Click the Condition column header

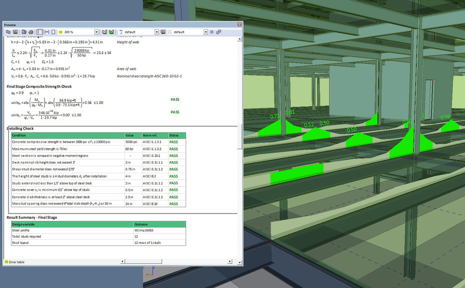click(x=68, y=136)
